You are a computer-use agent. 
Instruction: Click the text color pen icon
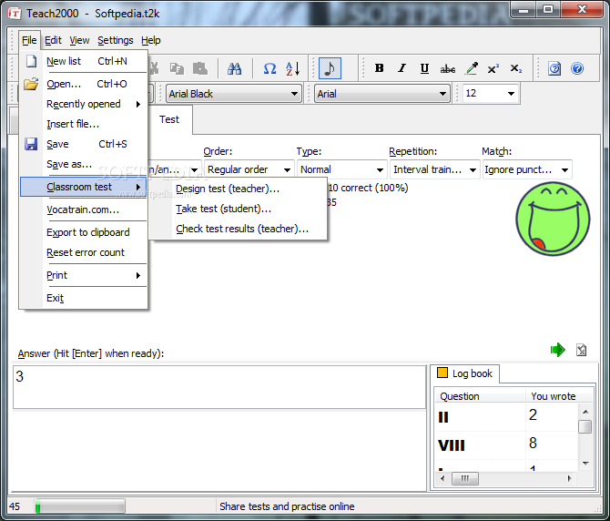pos(472,68)
